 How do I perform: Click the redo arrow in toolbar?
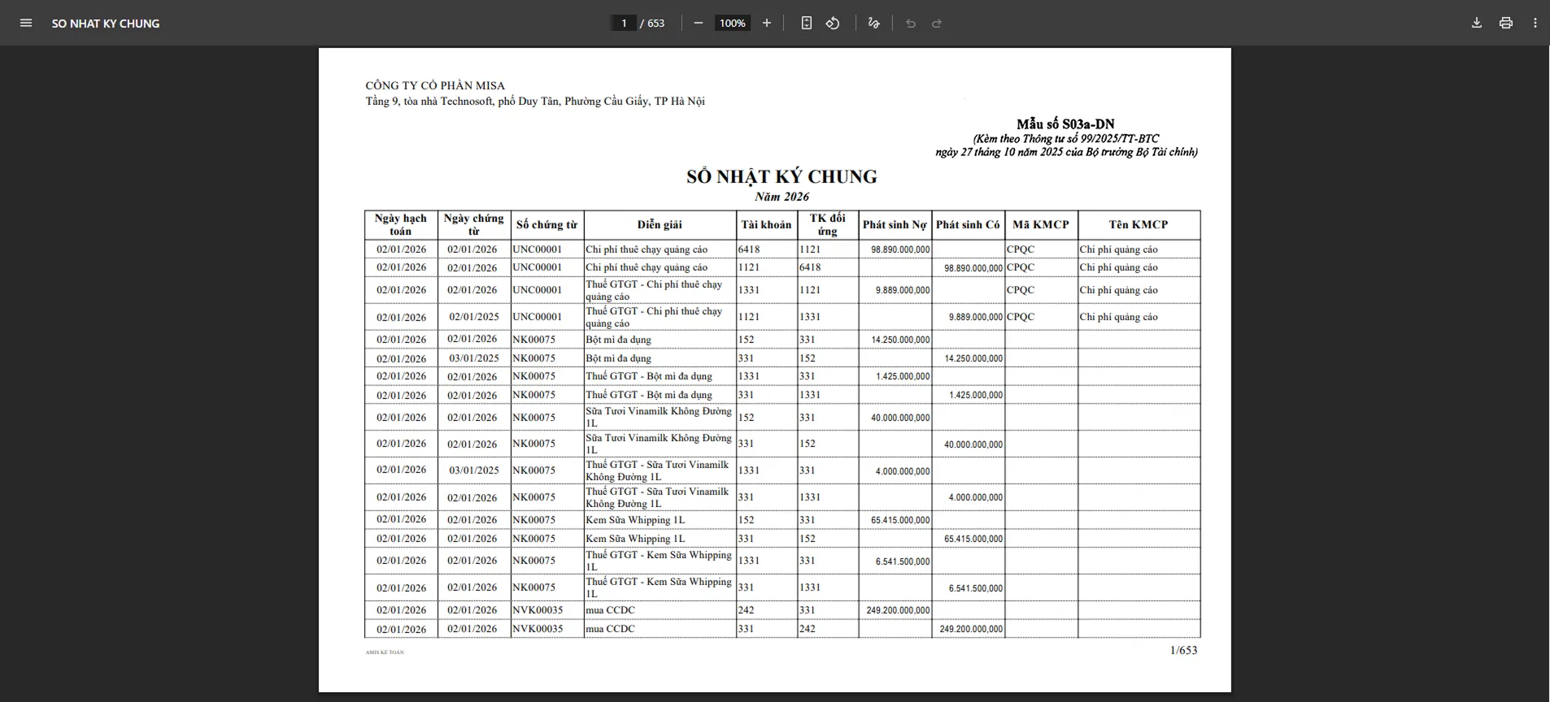click(x=937, y=24)
